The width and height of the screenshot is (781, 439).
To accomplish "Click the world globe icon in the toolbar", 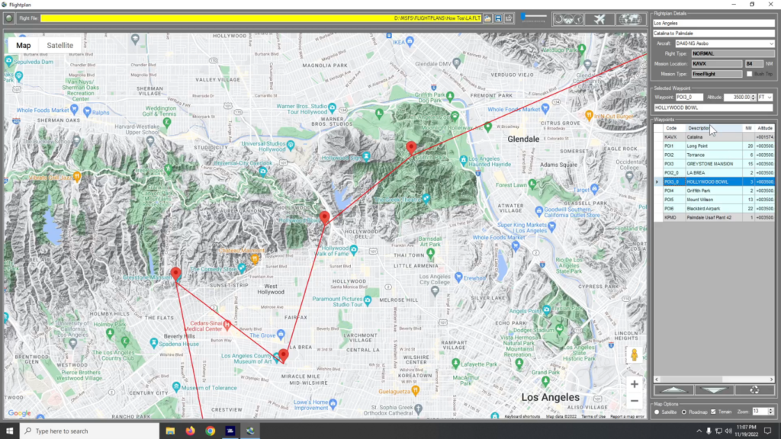I will [632, 20].
